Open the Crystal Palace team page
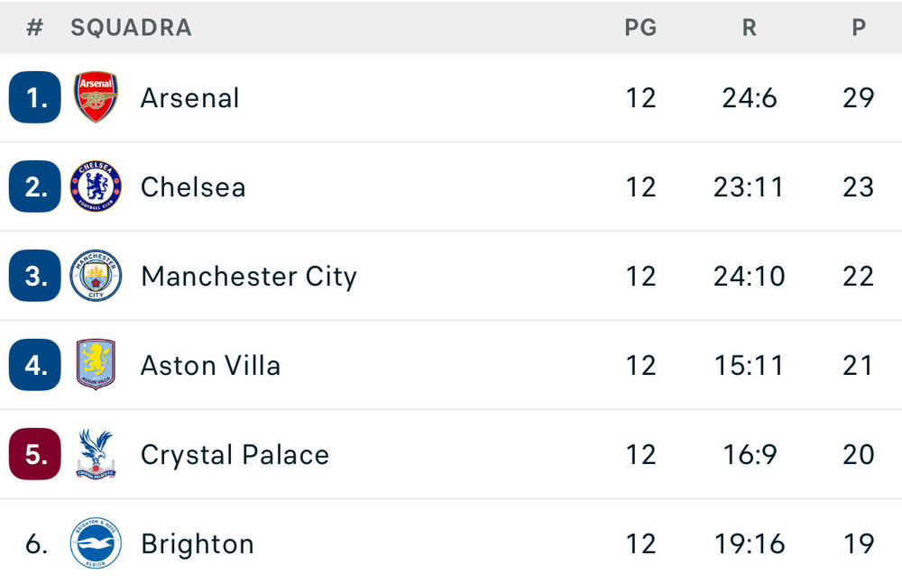This screenshot has width=902, height=583. [235, 454]
